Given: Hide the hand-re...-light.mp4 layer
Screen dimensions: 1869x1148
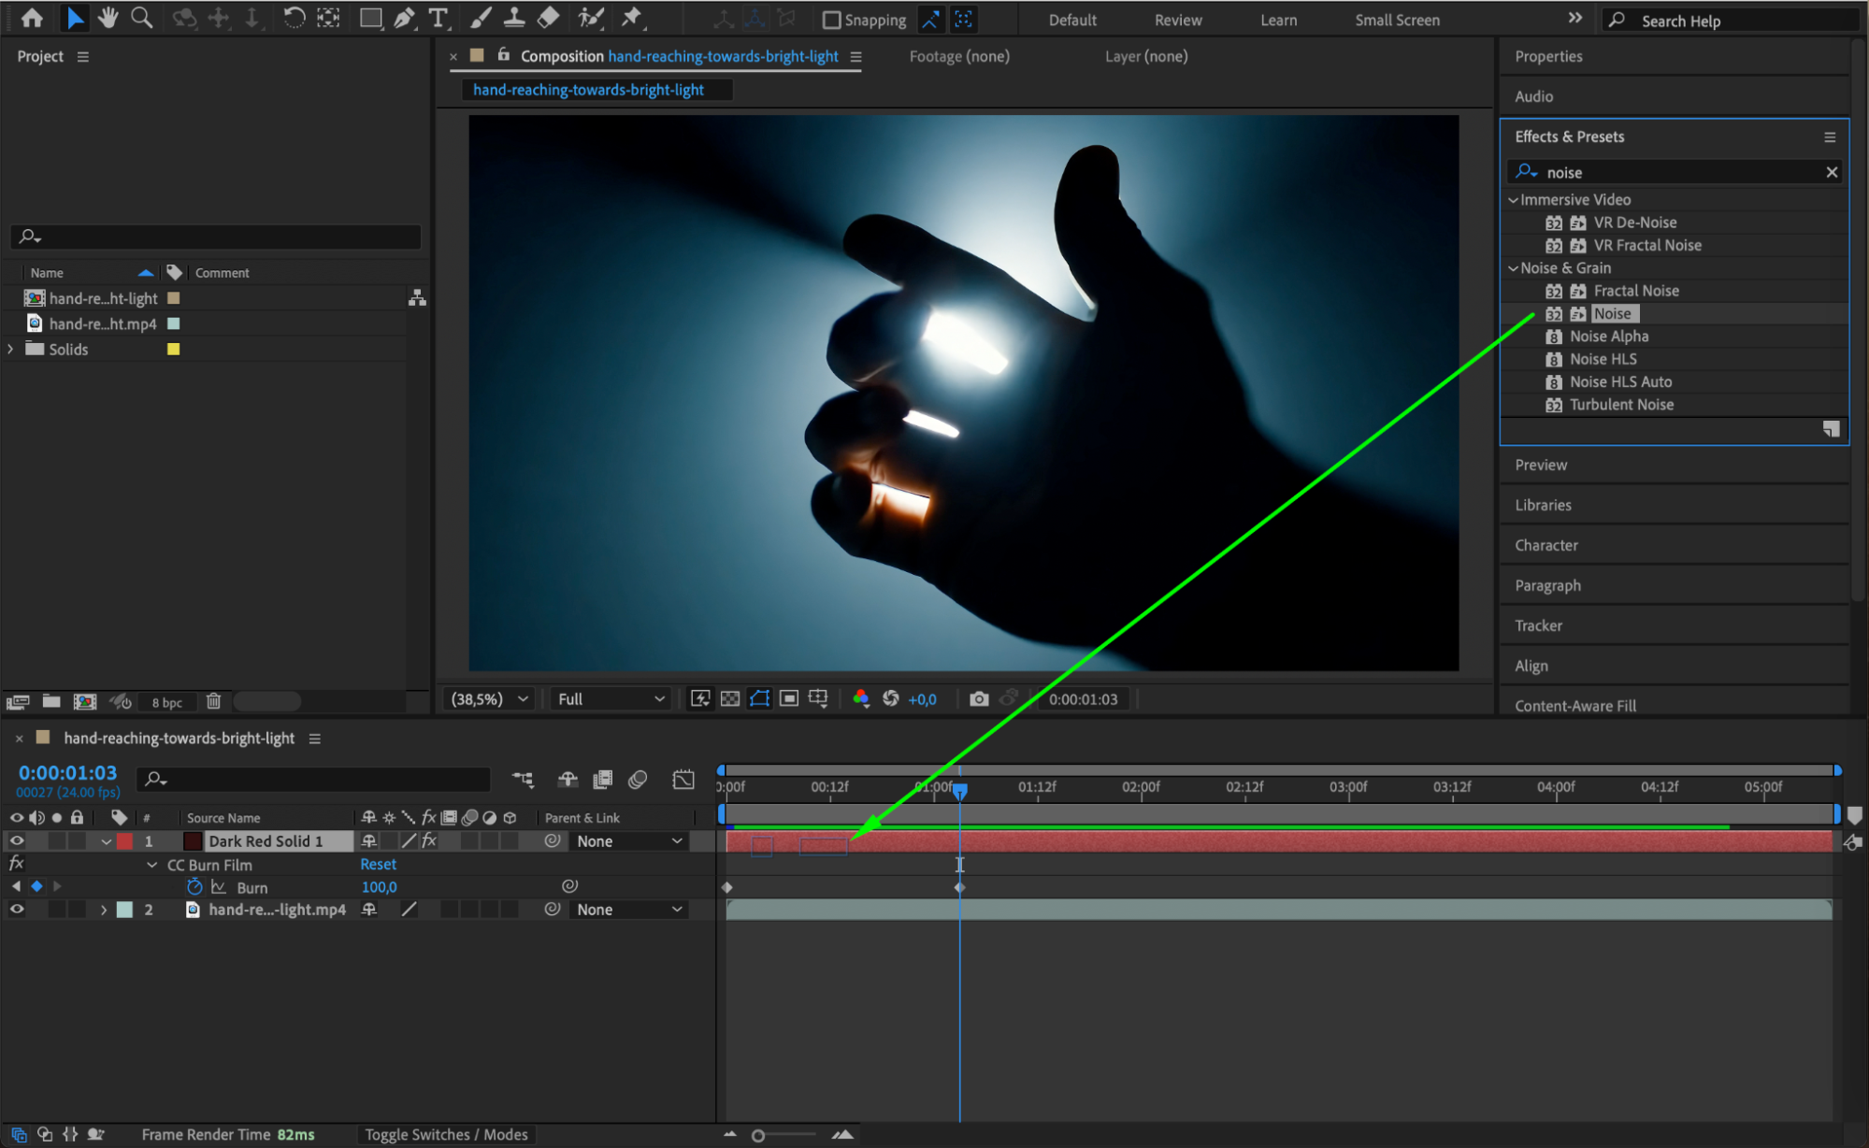Looking at the screenshot, I should click(17, 909).
